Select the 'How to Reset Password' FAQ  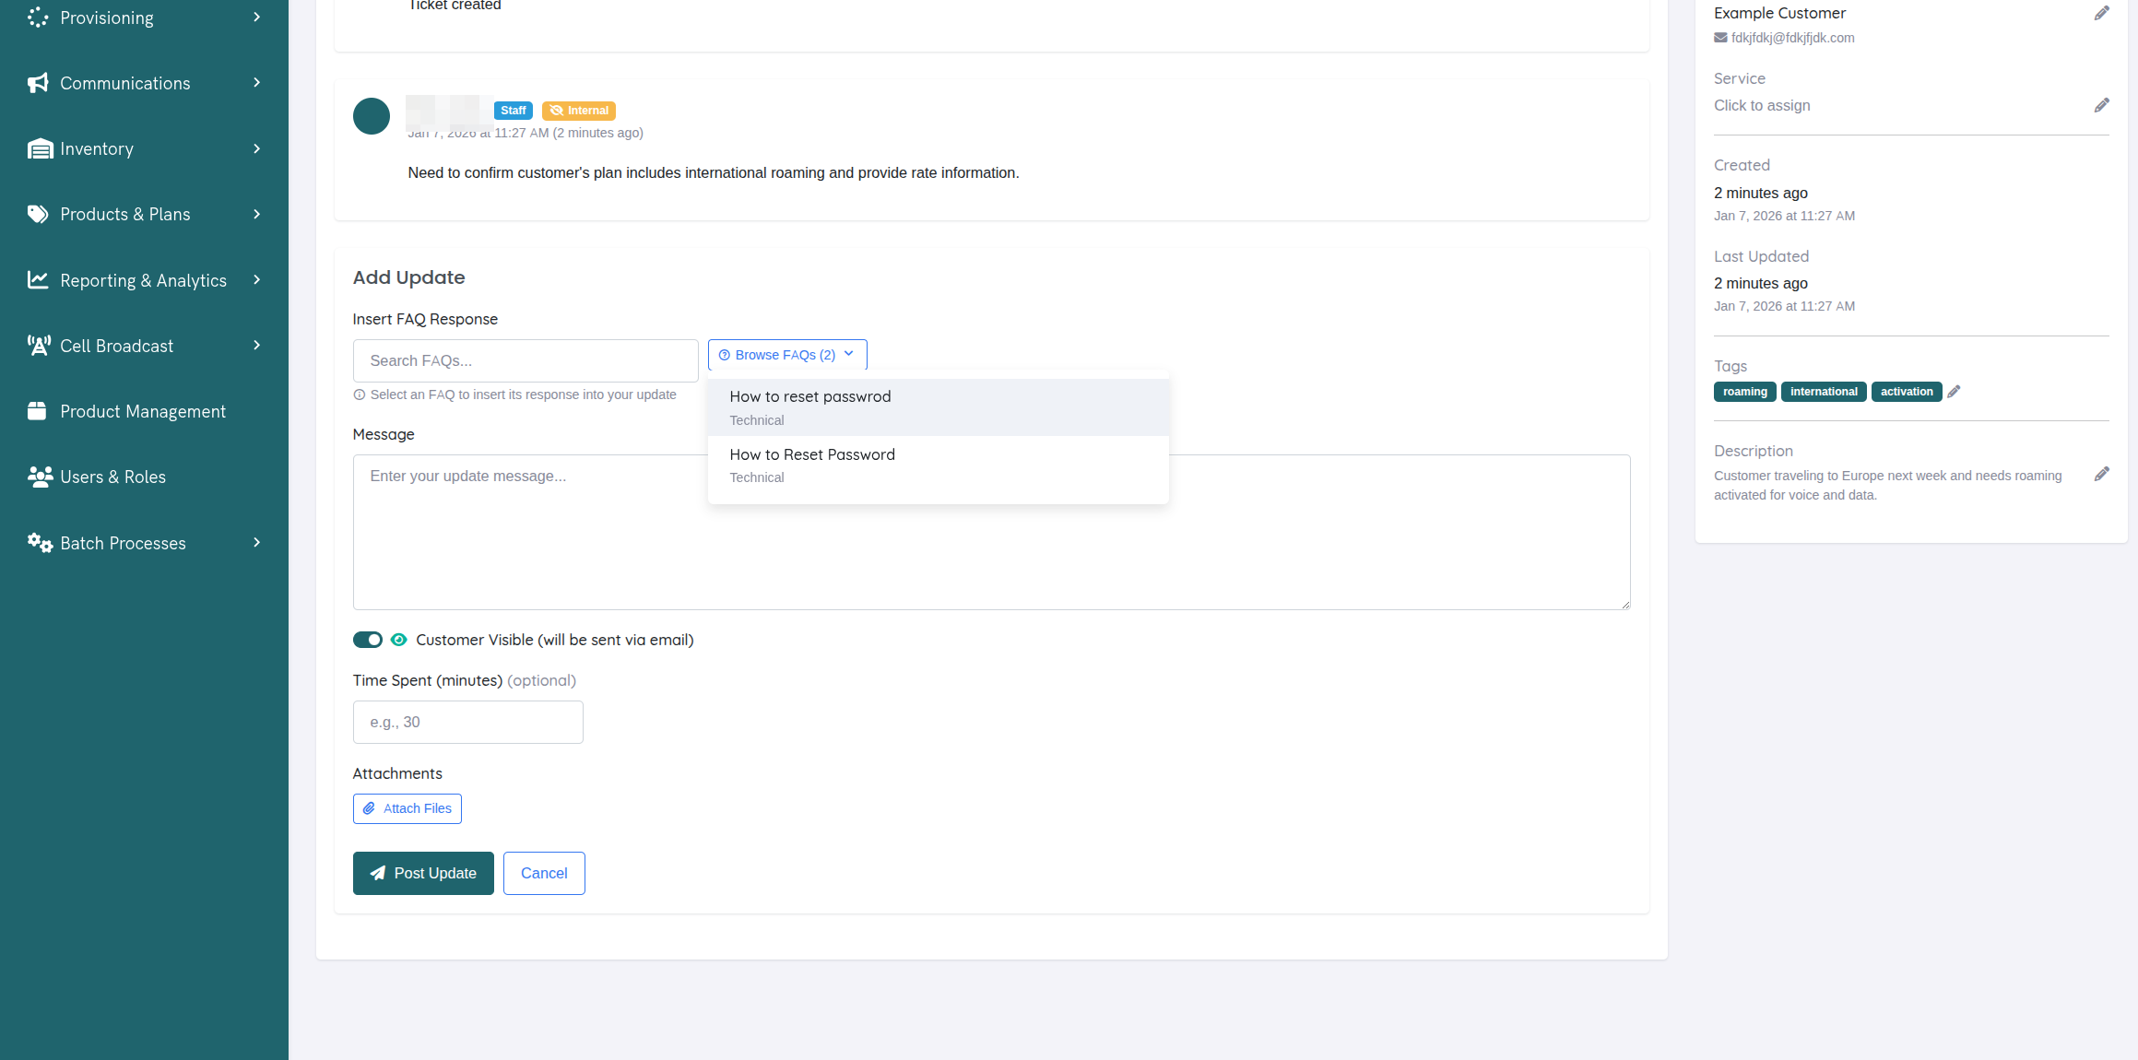click(939, 465)
